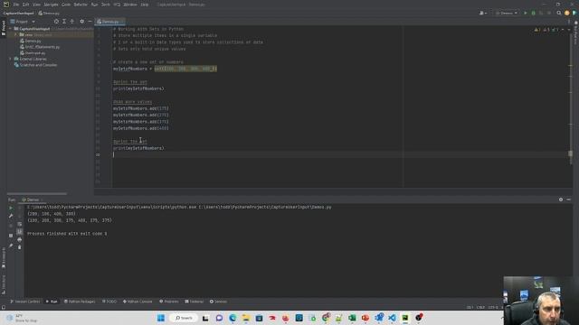This screenshot has height=325, width=579.
Task: Open the Code menu
Action: pyautogui.click(x=66, y=5)
